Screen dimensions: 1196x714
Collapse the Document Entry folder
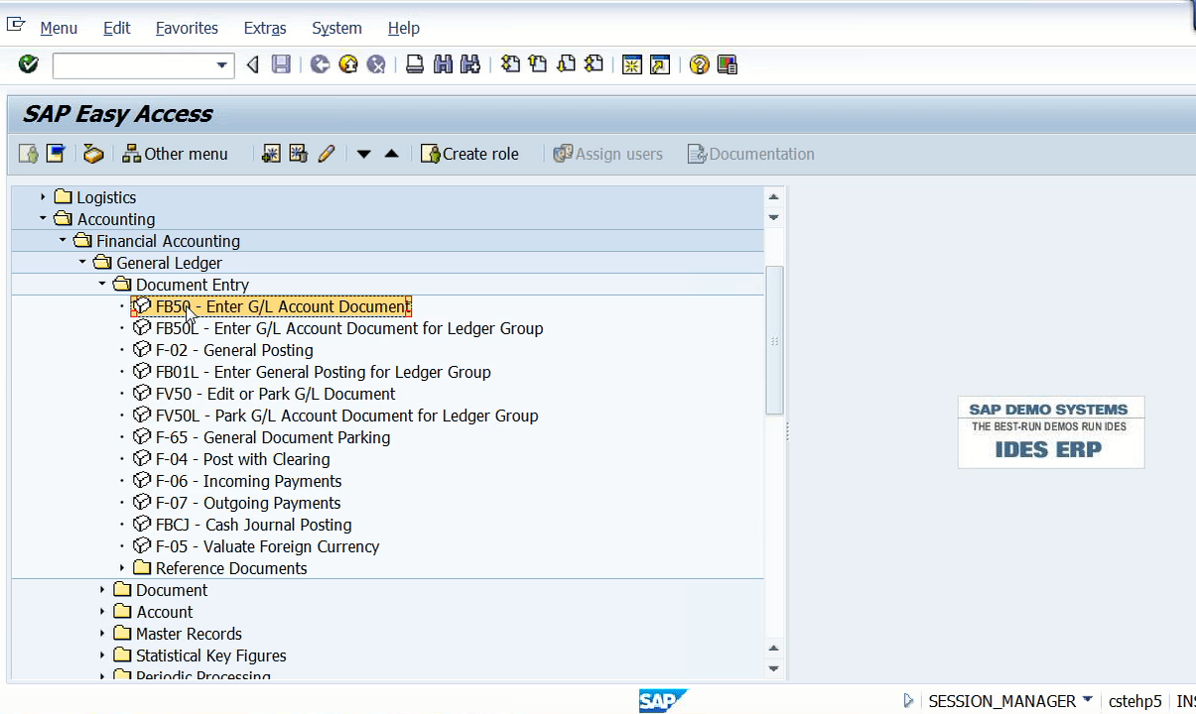[102, 285]
